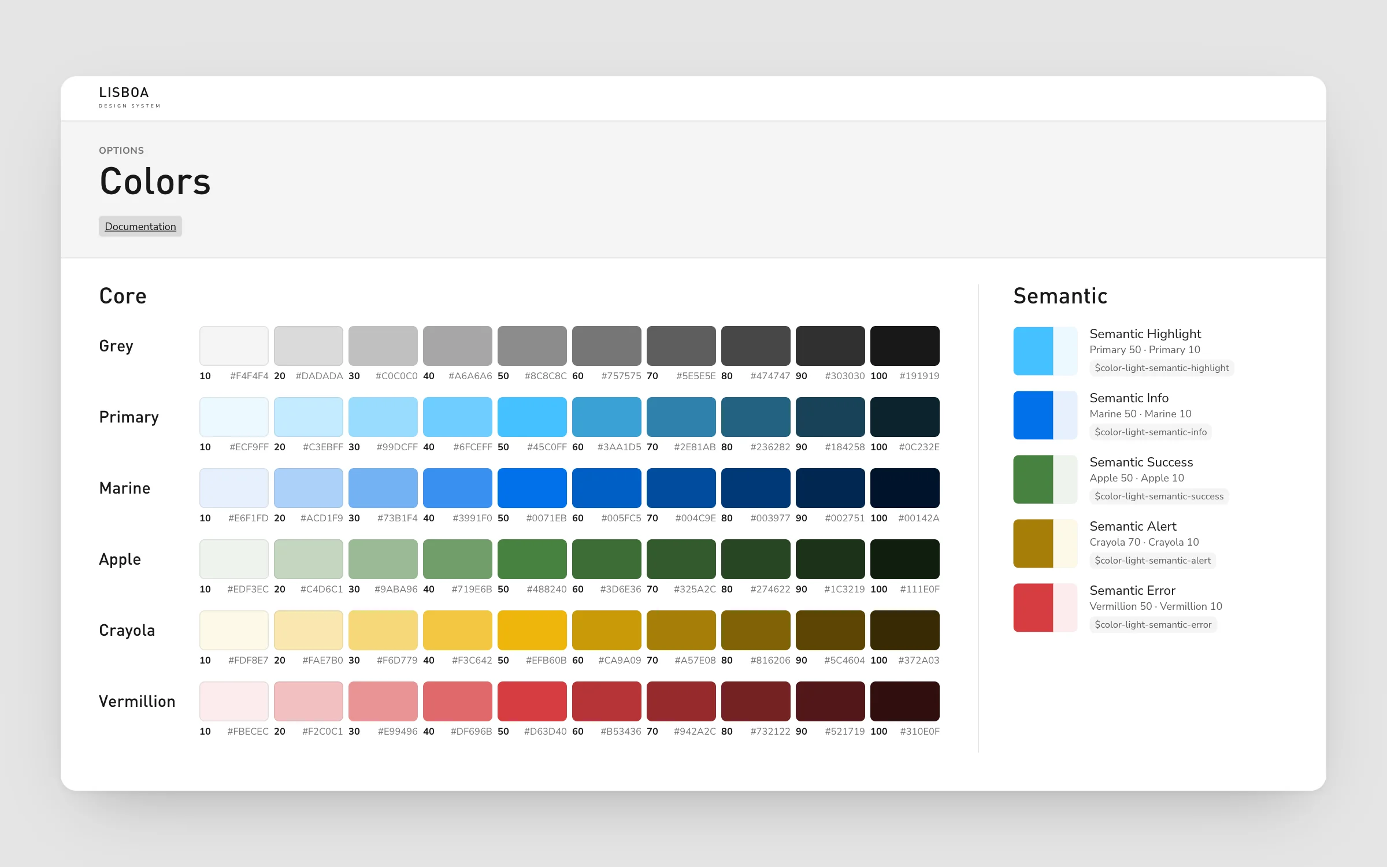Choose the Vermillion 30 swatch #E99496
Image resolution: width=1387 pixels, height=867 pixels.
coord(383,701)
